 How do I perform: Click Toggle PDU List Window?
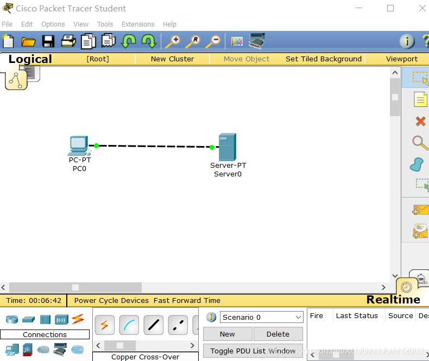[253, 351]
